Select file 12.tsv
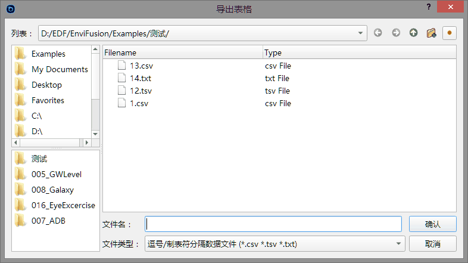Image resolution: width=468 pixels, height=263 pixels. [x=141, y=91]
